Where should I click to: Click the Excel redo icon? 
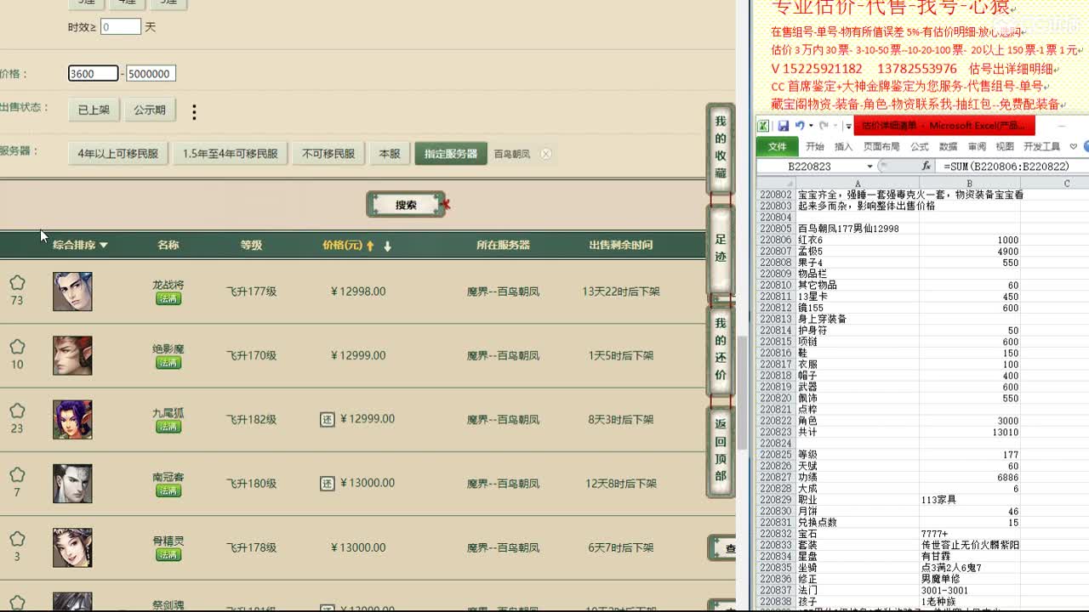pos(824,126)
